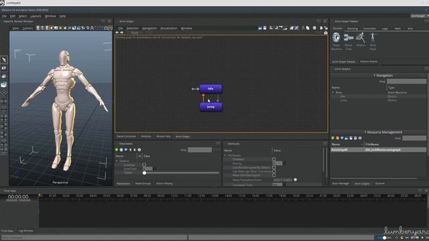Viewport: 429px width, 241px height.
Task: Open the Layouts menu
Action: coord(36,16)
